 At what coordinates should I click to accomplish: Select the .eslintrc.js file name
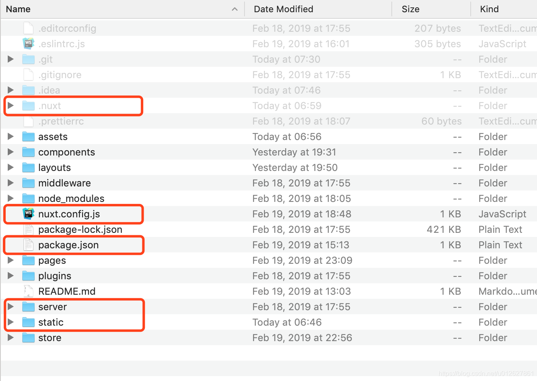61,44
